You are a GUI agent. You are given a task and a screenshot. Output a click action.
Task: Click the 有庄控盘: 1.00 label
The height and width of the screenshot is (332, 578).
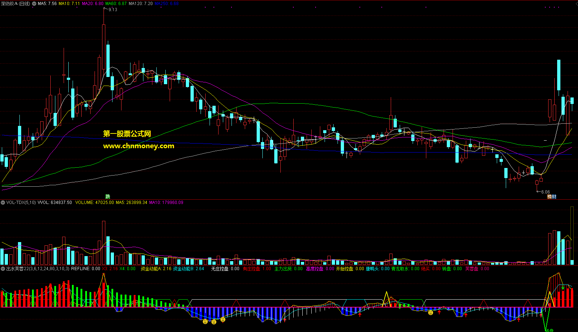tap(257, 269)
